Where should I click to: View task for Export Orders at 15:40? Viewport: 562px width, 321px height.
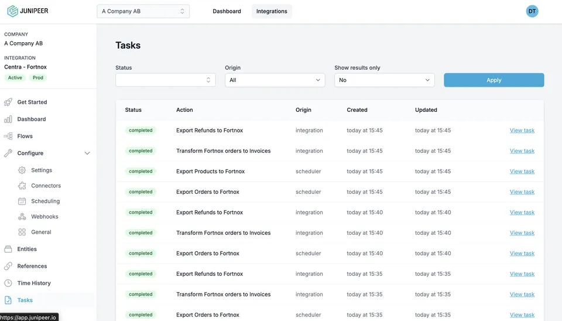click(x=522, y=253)
